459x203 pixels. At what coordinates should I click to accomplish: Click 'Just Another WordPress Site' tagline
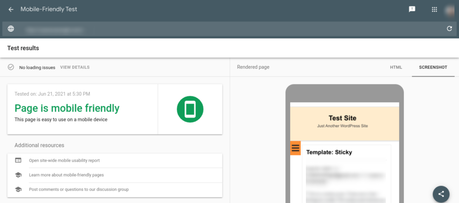pyautogui.click(x=342, y=126)
